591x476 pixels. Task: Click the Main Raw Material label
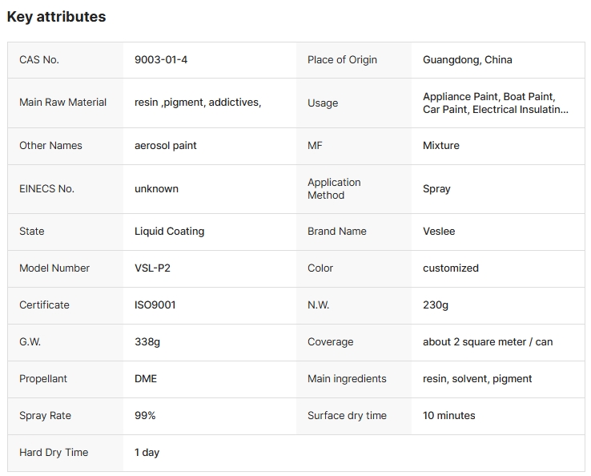click(x=62, y=103)
